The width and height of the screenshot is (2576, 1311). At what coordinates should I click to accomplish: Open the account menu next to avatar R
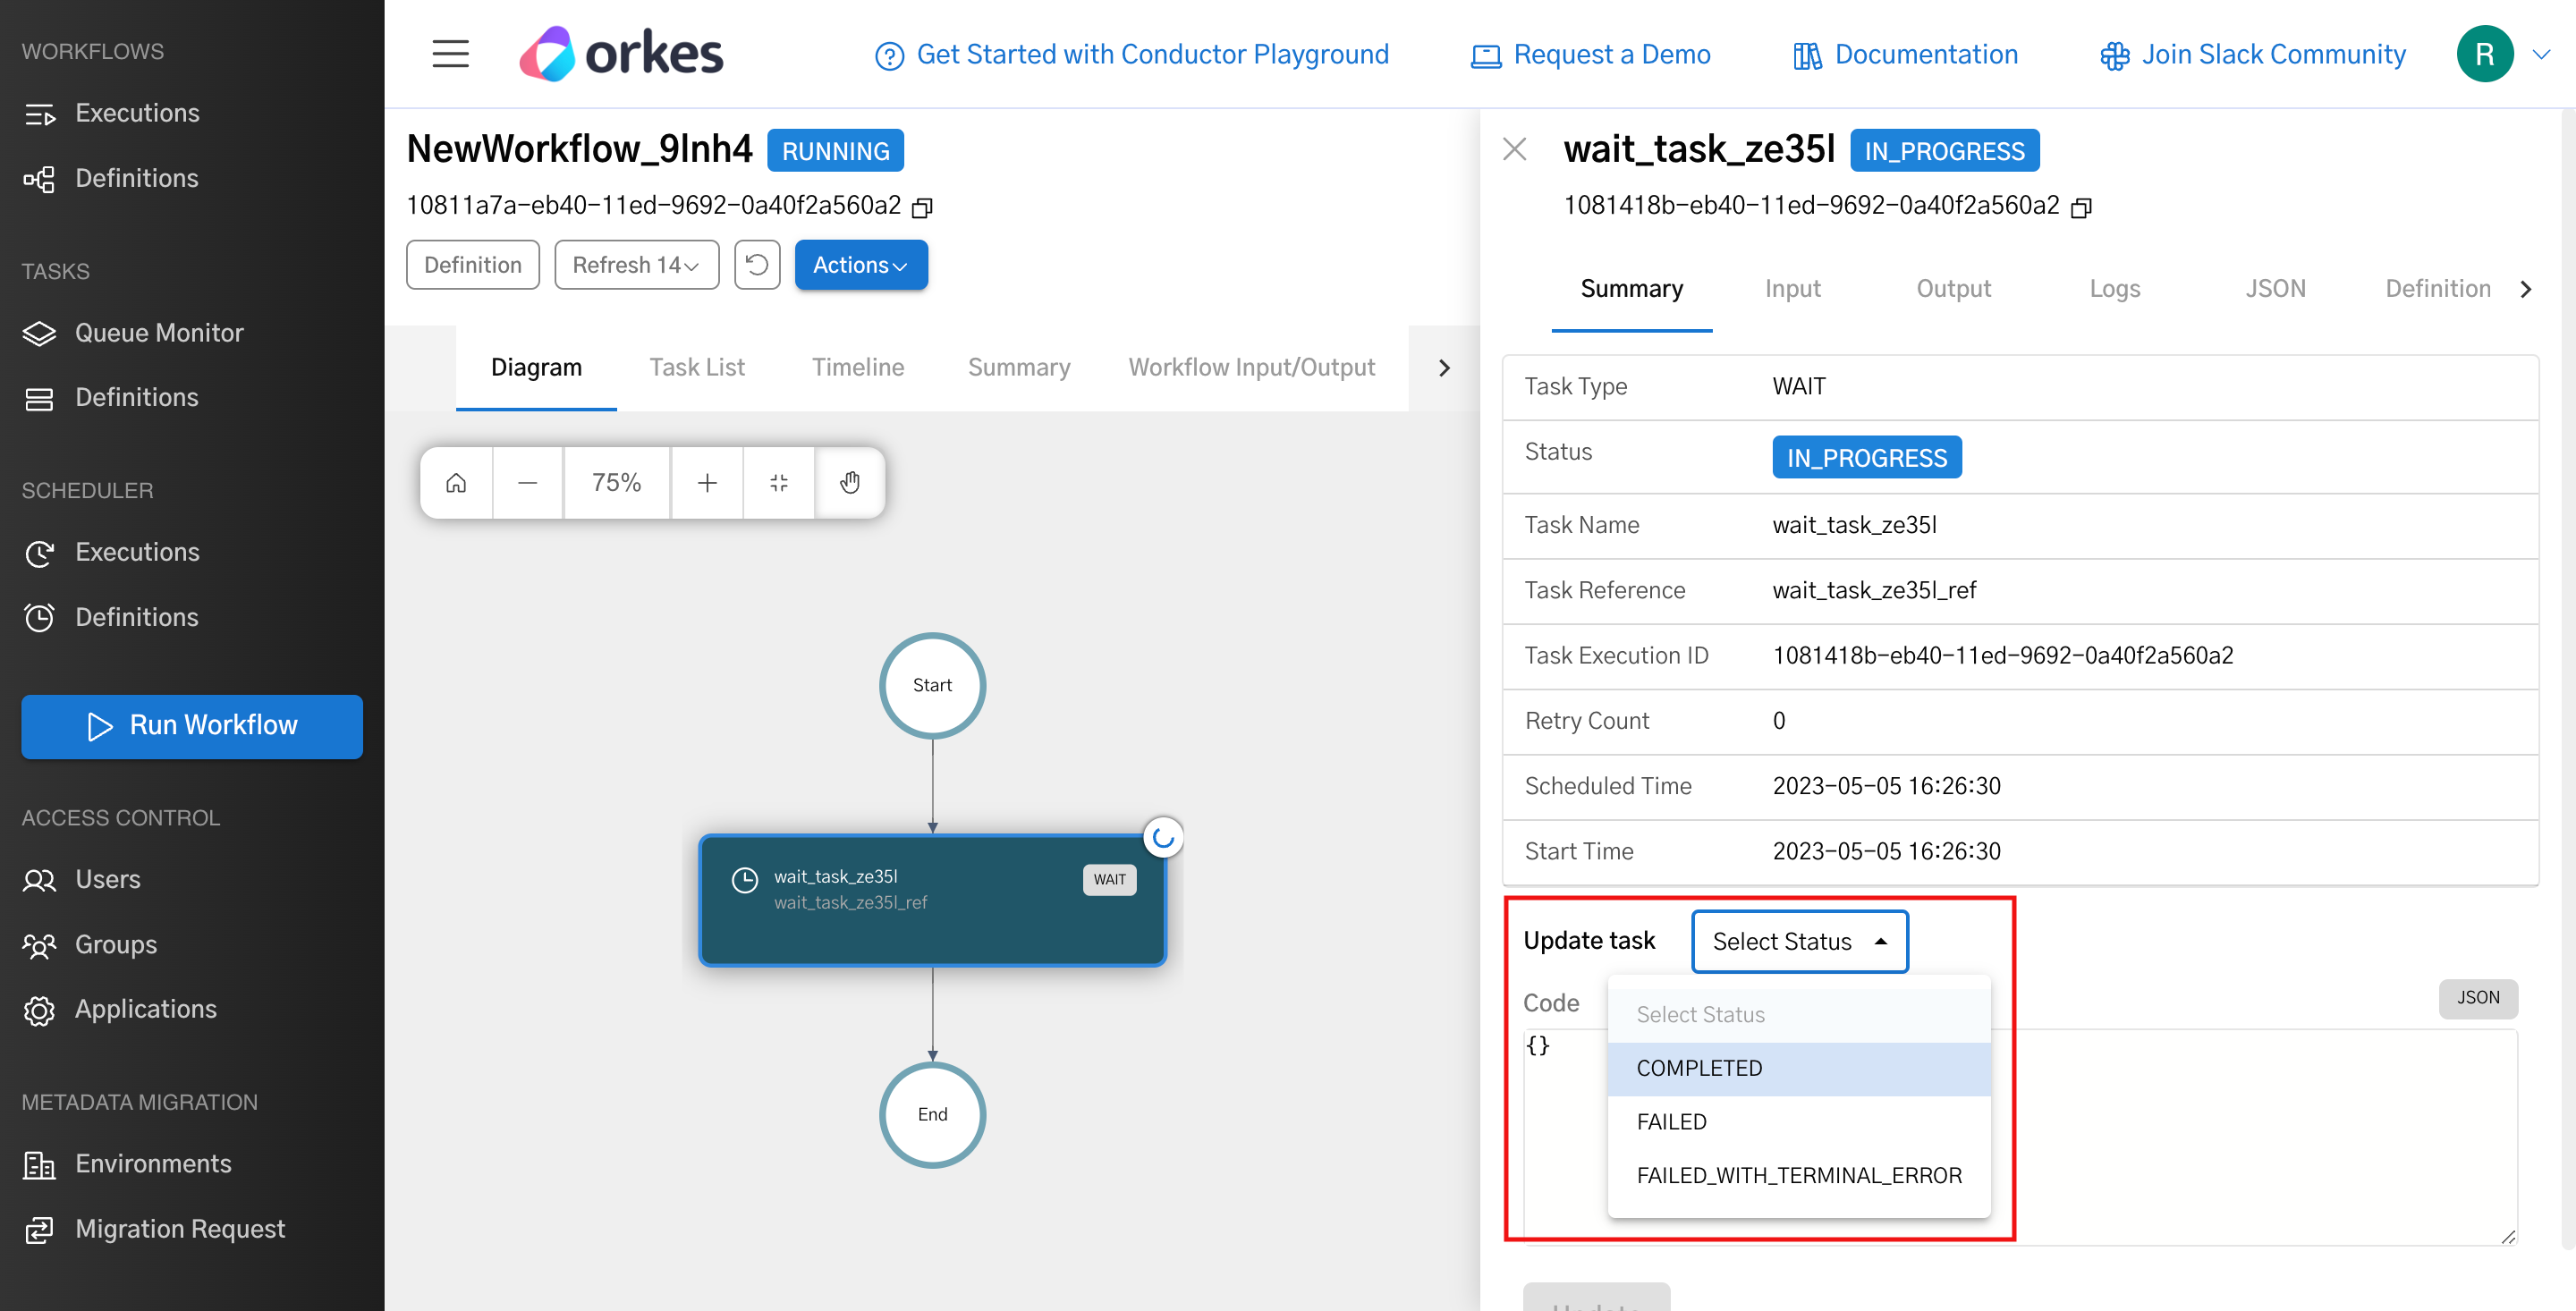tap(2544, 54)
